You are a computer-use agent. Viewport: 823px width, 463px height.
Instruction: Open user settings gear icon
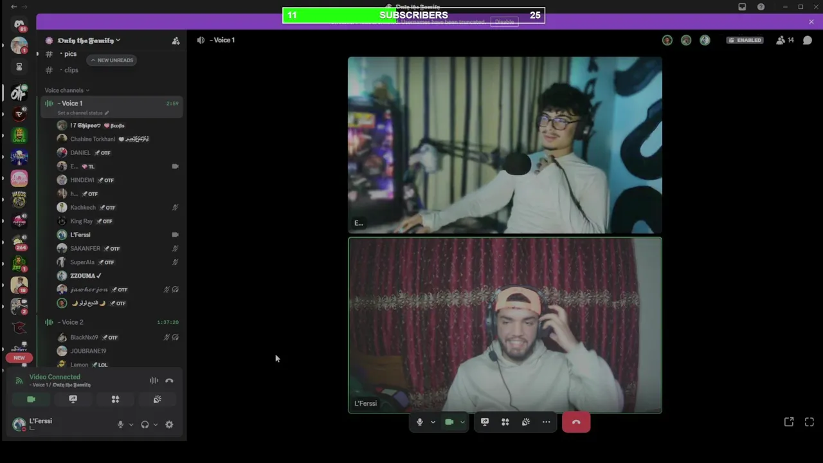[169, 424]
